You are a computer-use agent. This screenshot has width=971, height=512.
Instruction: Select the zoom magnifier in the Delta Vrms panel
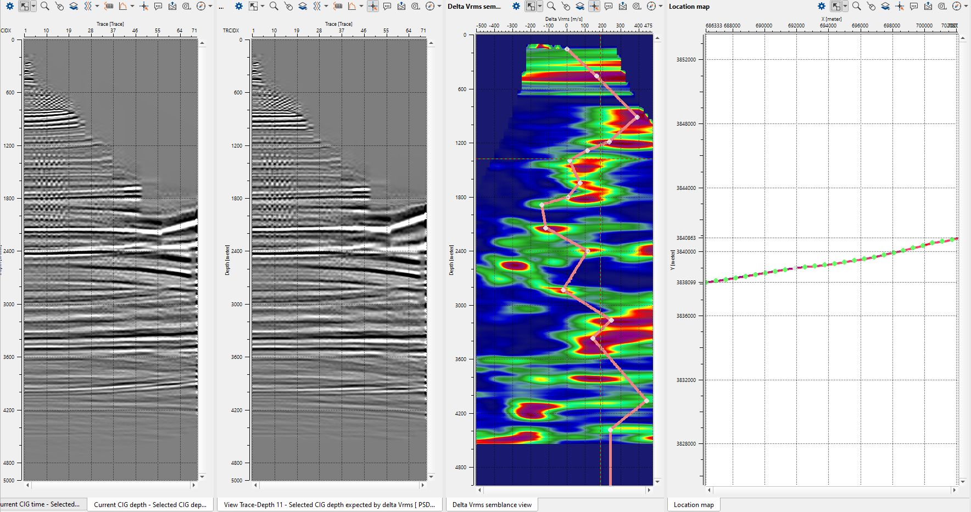551,6
